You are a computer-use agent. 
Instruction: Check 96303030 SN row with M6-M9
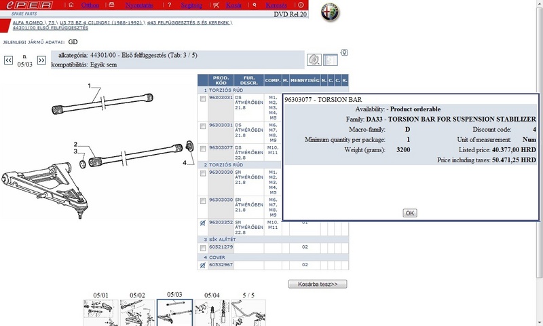(x=203, y=201)
